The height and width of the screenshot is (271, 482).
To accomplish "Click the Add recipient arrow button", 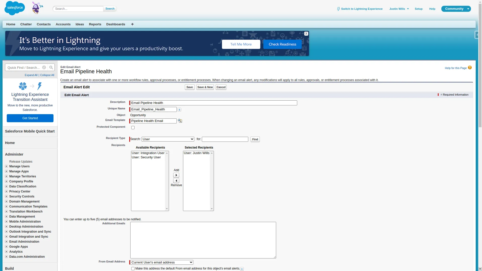I will pyautogui.click(x=176, y=175).
